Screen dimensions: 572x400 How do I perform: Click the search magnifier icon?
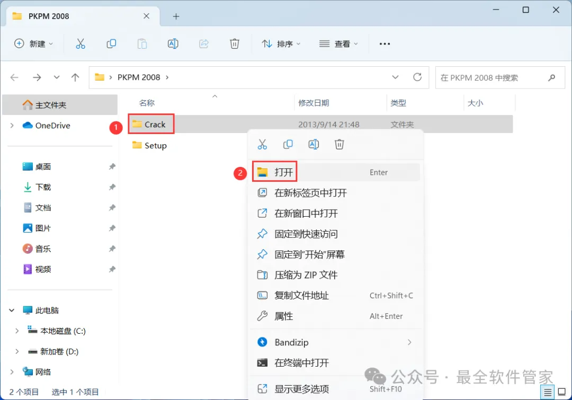(x=551, y=77)
